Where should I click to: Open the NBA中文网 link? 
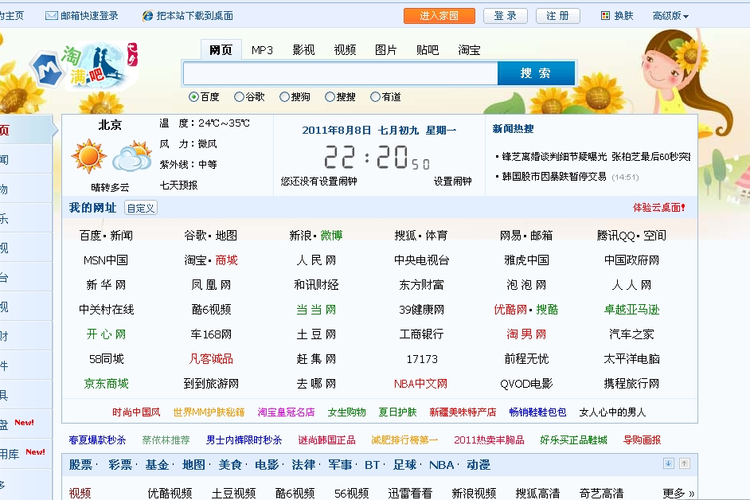click(421, 384)
